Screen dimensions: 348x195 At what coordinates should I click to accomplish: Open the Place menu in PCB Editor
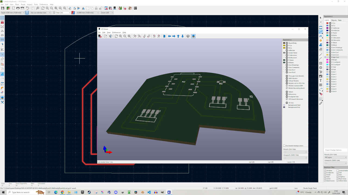[x=17, y=4]
